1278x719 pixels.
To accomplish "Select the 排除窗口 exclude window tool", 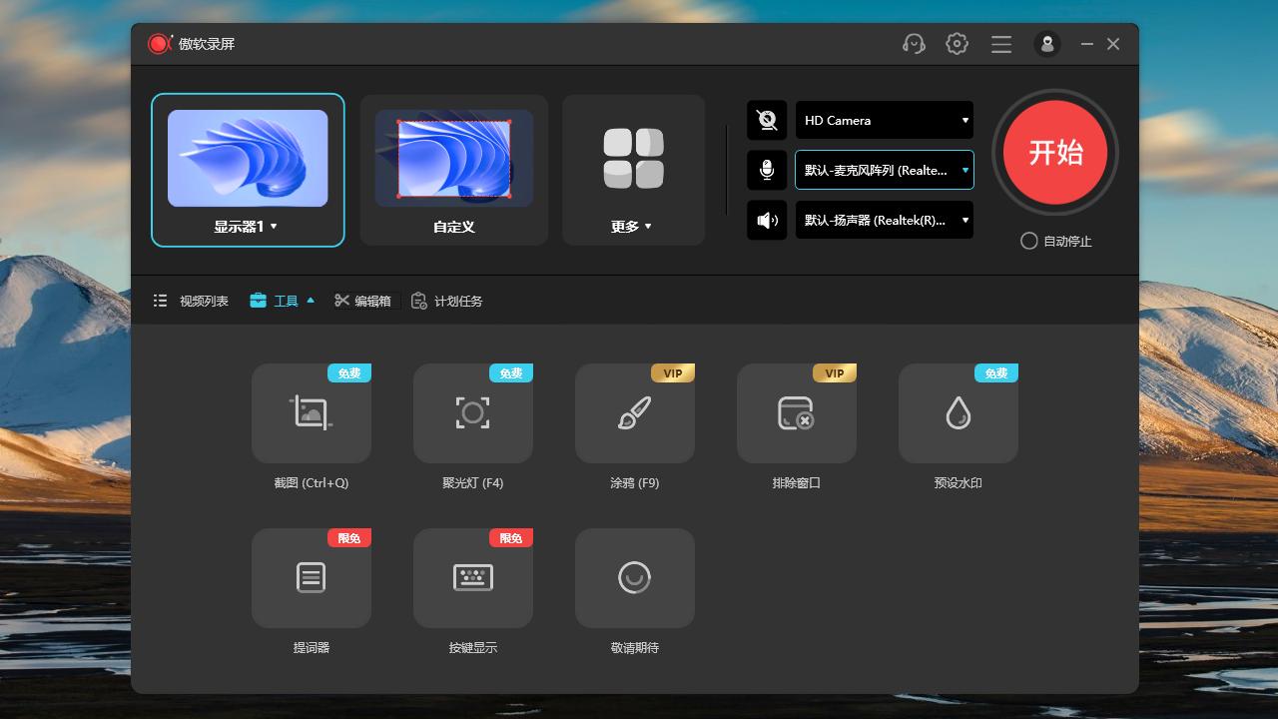I will click(797, 413).
